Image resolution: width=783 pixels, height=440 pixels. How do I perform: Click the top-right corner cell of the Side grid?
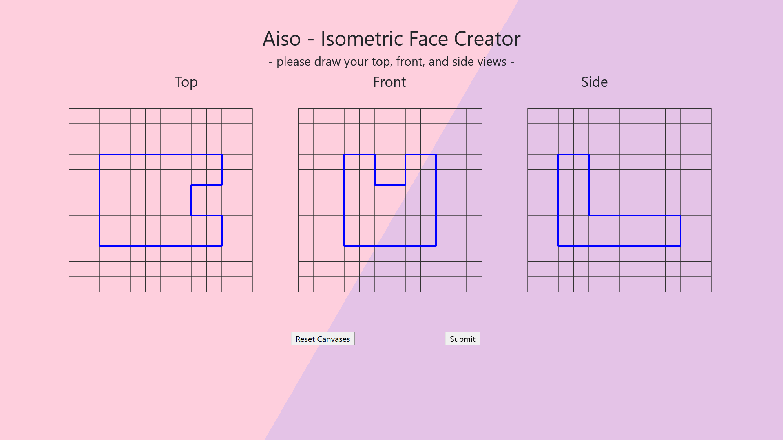pyautogui.click(x=704, y=116)
